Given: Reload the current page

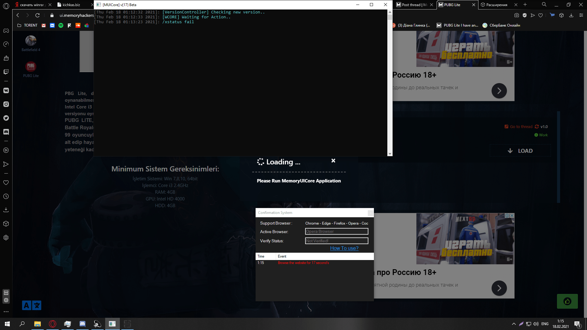Looking at the screenshot, I should [x=37, y=15].
